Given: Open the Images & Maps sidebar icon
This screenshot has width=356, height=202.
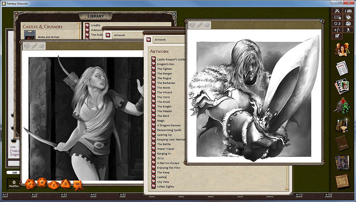Looking at the screenshot, I should tap(342, 87).
